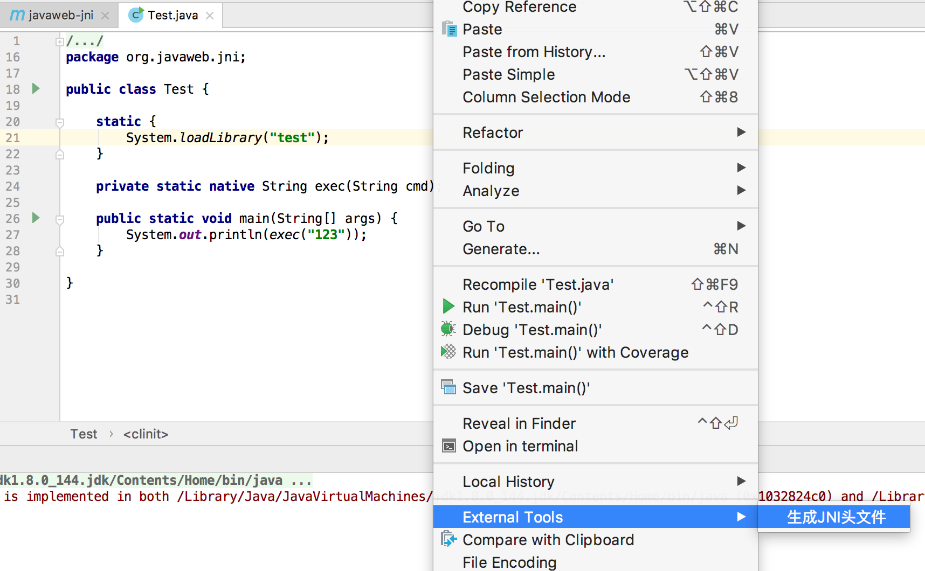Expand the folded comment block on line 1
This screenshot has width=925, height=571.
[x=60, y=41]
